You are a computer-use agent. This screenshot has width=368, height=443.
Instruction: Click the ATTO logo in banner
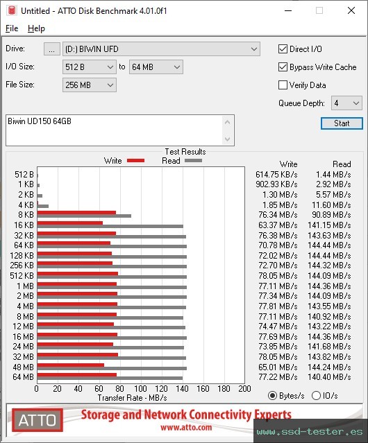(37, 420)
